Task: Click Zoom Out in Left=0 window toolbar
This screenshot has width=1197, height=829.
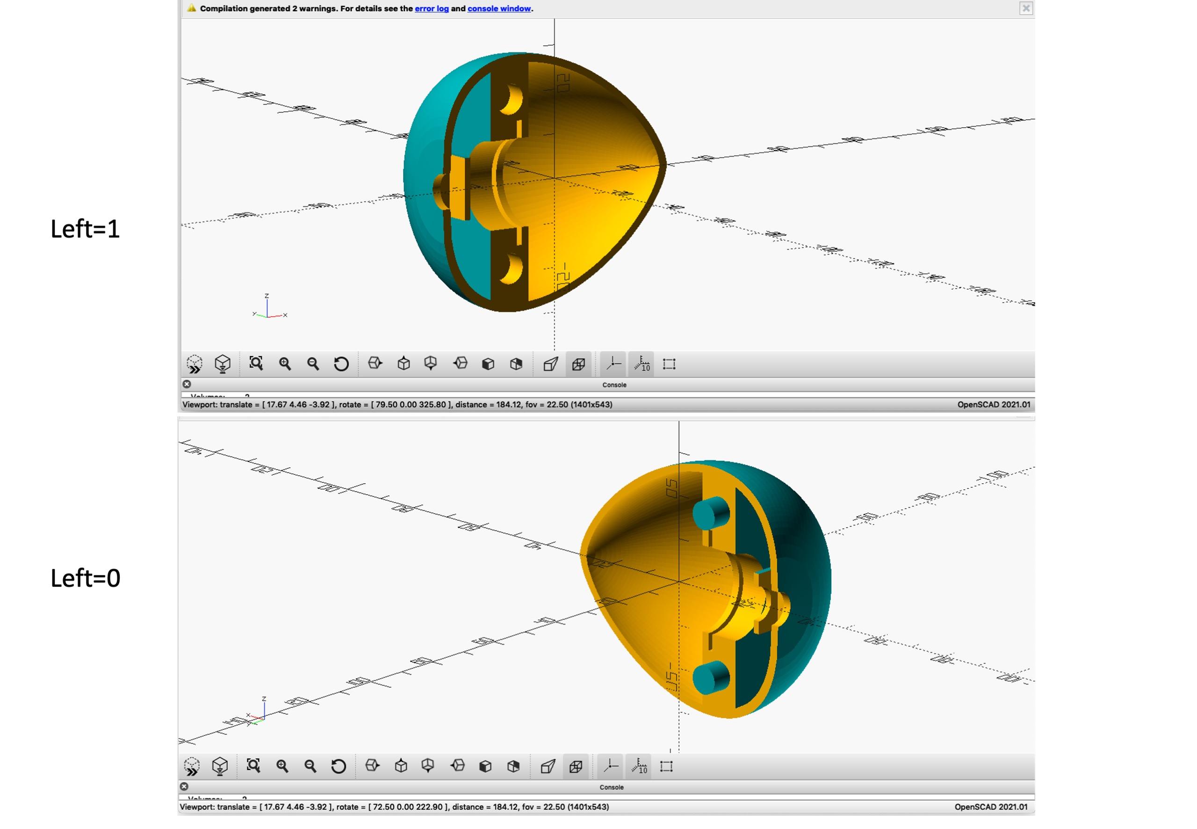Action: coord(310,766)
